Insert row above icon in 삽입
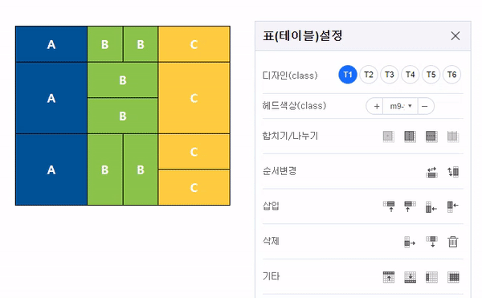The image size is (482, 298). tap(389, 206)
